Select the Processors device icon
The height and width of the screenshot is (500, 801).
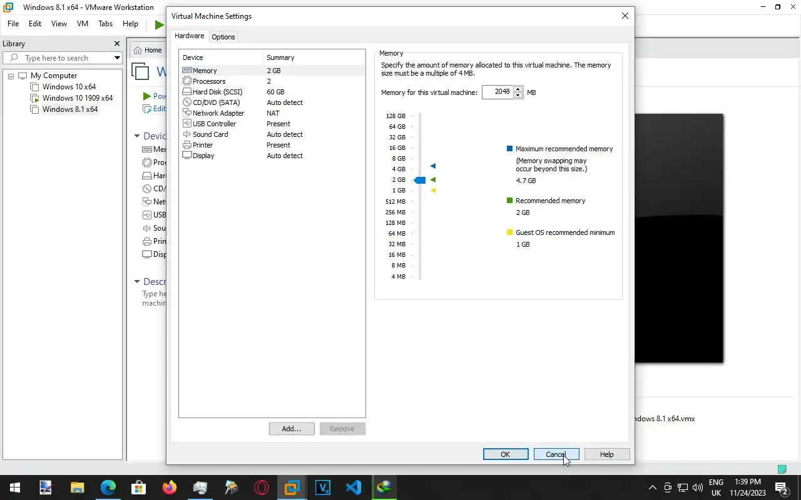pos(186,81)
